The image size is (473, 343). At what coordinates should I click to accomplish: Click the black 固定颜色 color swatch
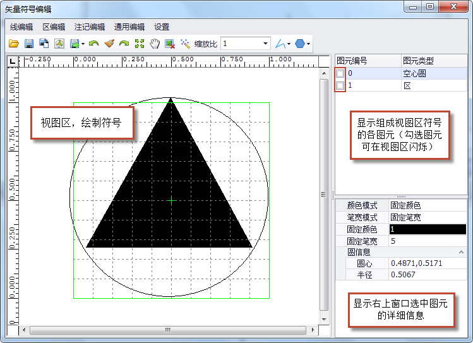click(x=428, y=229)
